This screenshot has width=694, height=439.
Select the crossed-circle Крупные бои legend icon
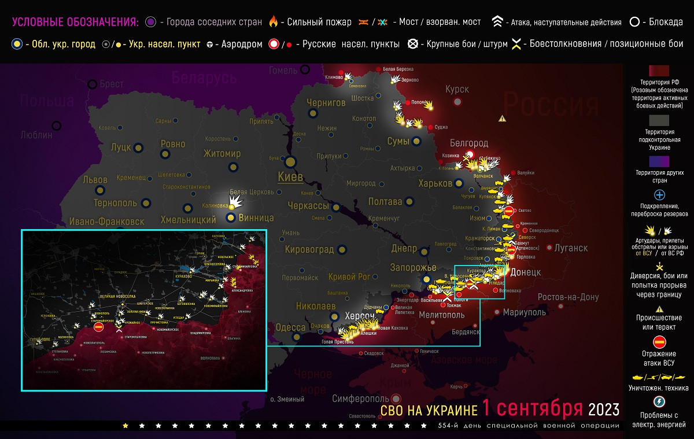(412, 44)
